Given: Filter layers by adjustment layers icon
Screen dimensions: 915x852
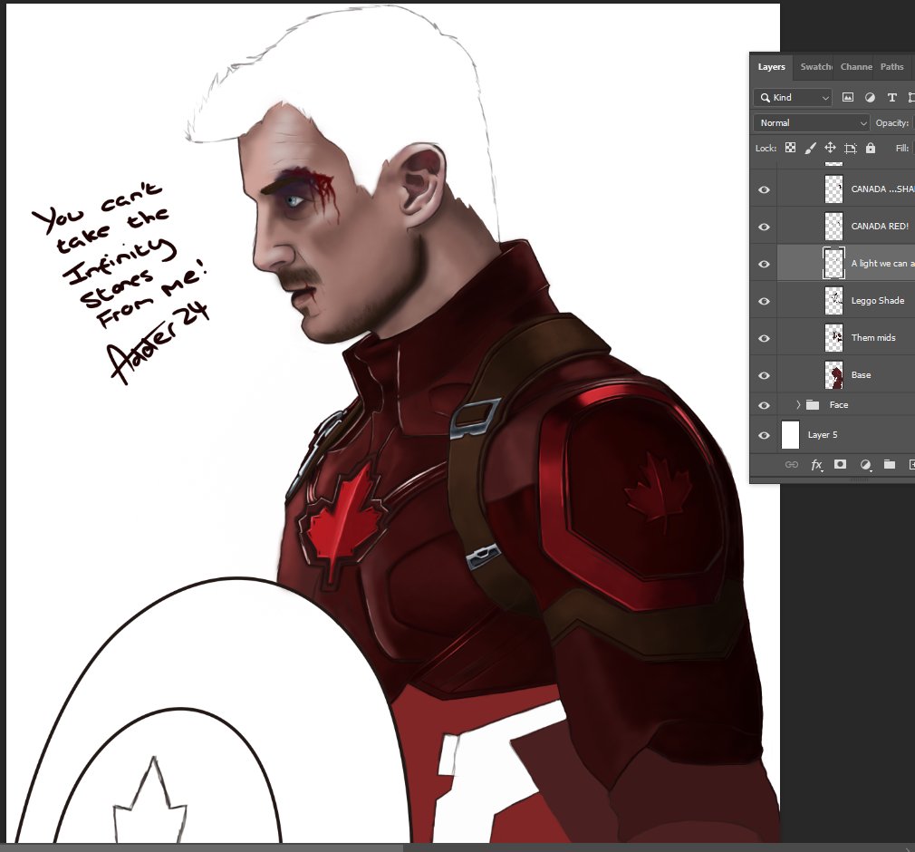Looking at the screenshot, I should 870,98.
